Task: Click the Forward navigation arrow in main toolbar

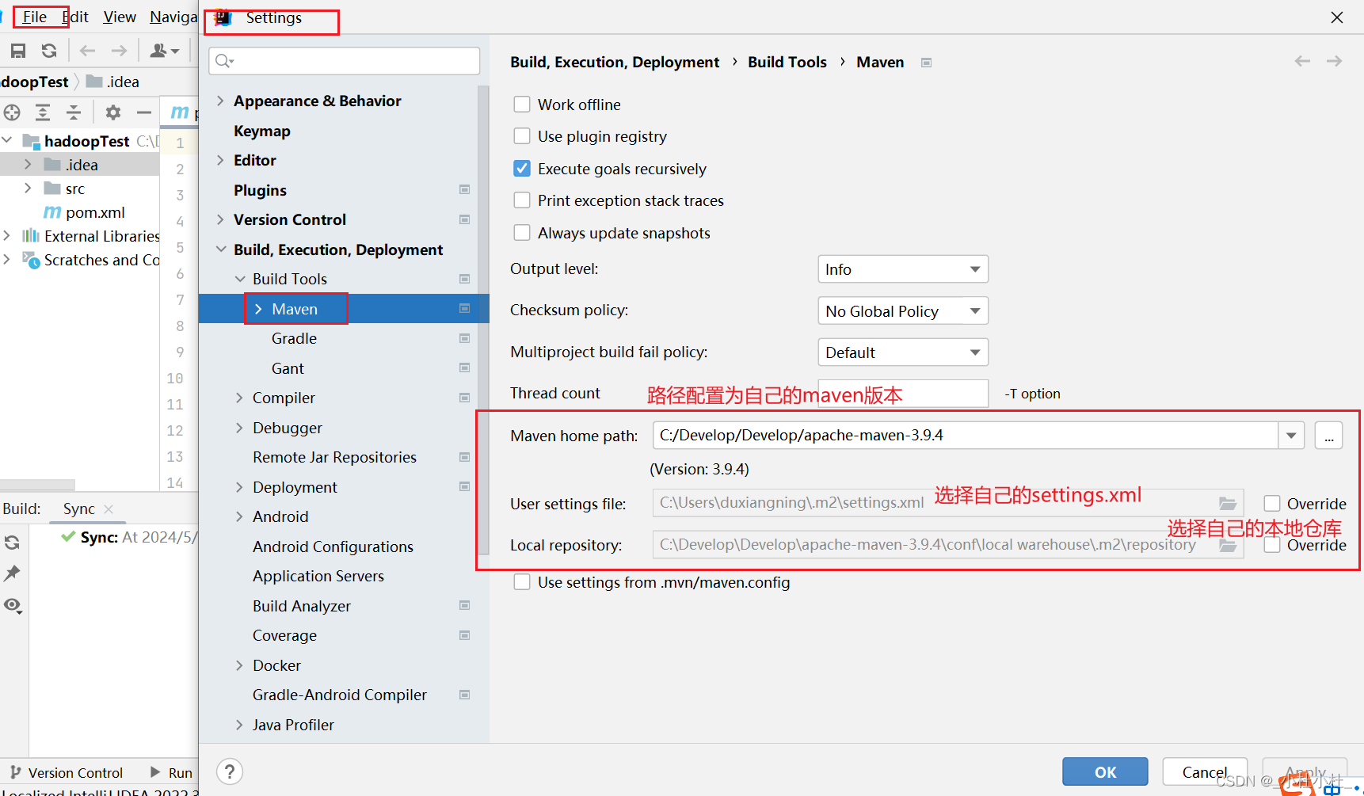Action: click(x=119, y=51)
